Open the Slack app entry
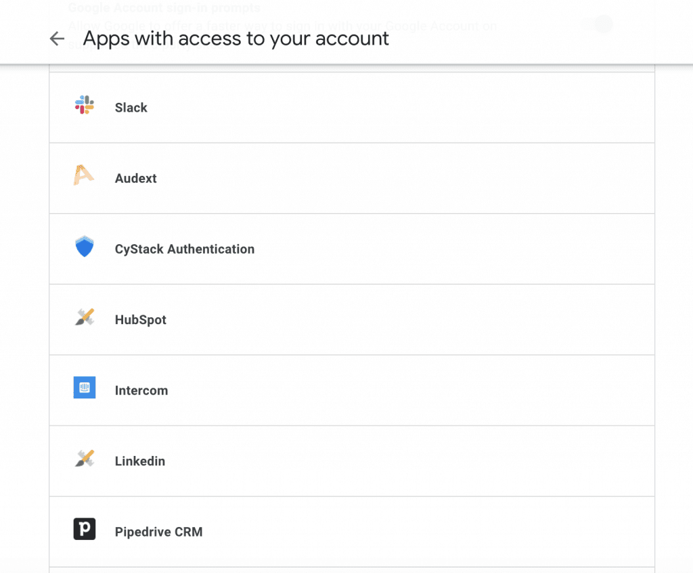Viewport: 693px width, 573px height. [352, 108]
